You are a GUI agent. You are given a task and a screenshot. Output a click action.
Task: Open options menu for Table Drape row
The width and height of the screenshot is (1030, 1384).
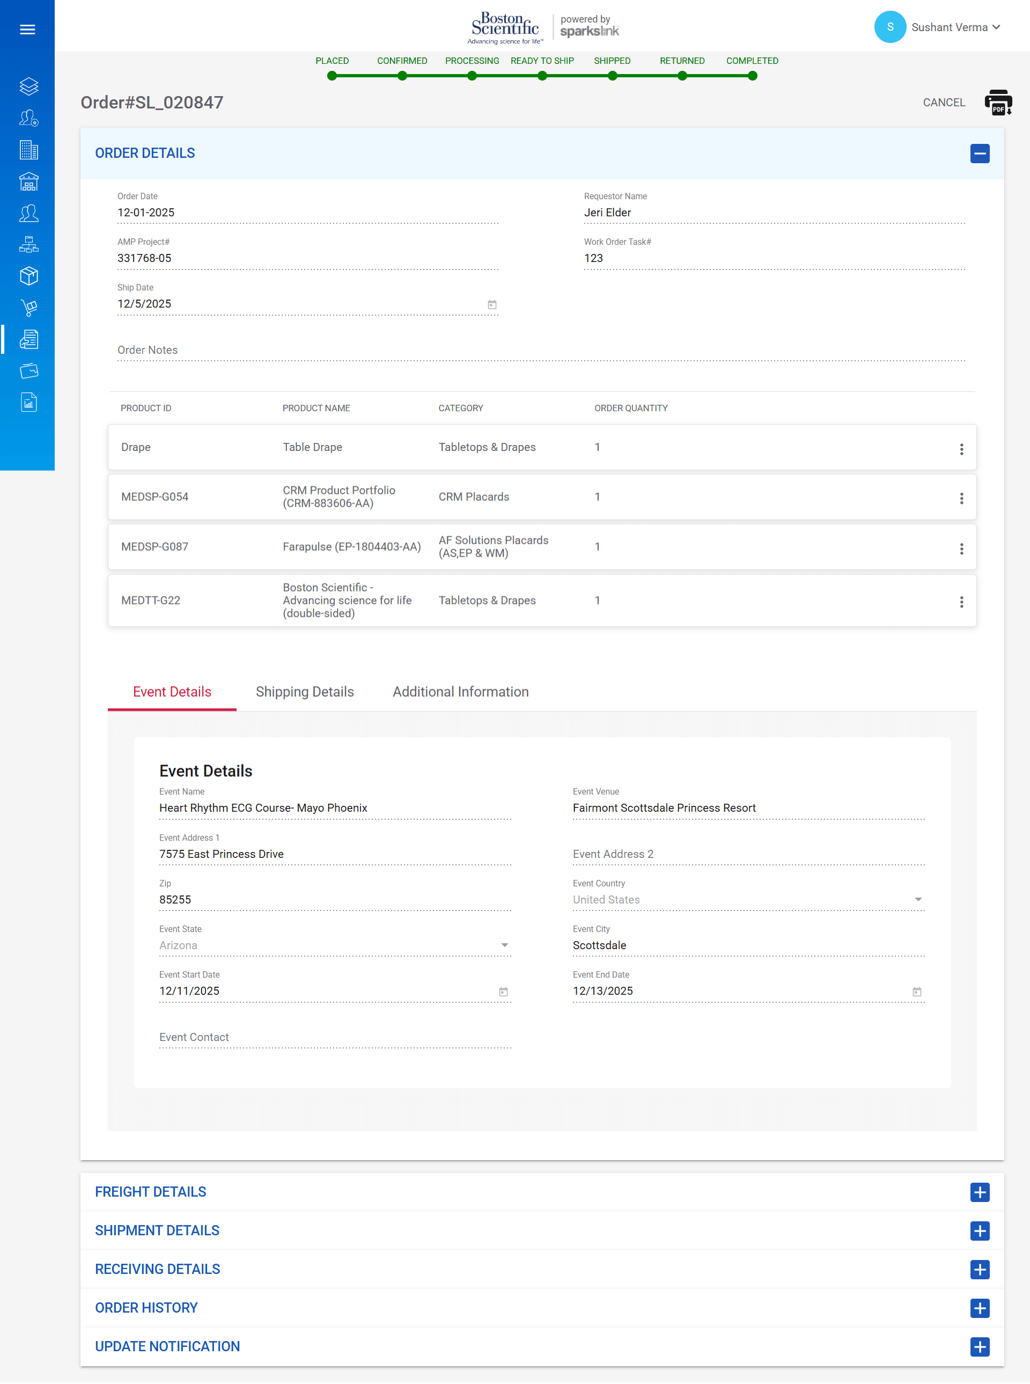click(x=961, y=449)
